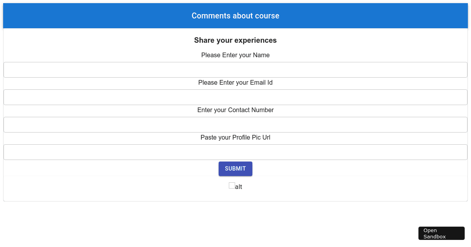This screenshot has width=471, height=247.
Task: Click the 'Comments about course' header title
Action: click(235, 16)
